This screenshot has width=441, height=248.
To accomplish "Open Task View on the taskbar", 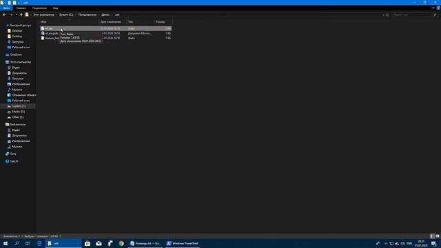I will pos(28,243).
